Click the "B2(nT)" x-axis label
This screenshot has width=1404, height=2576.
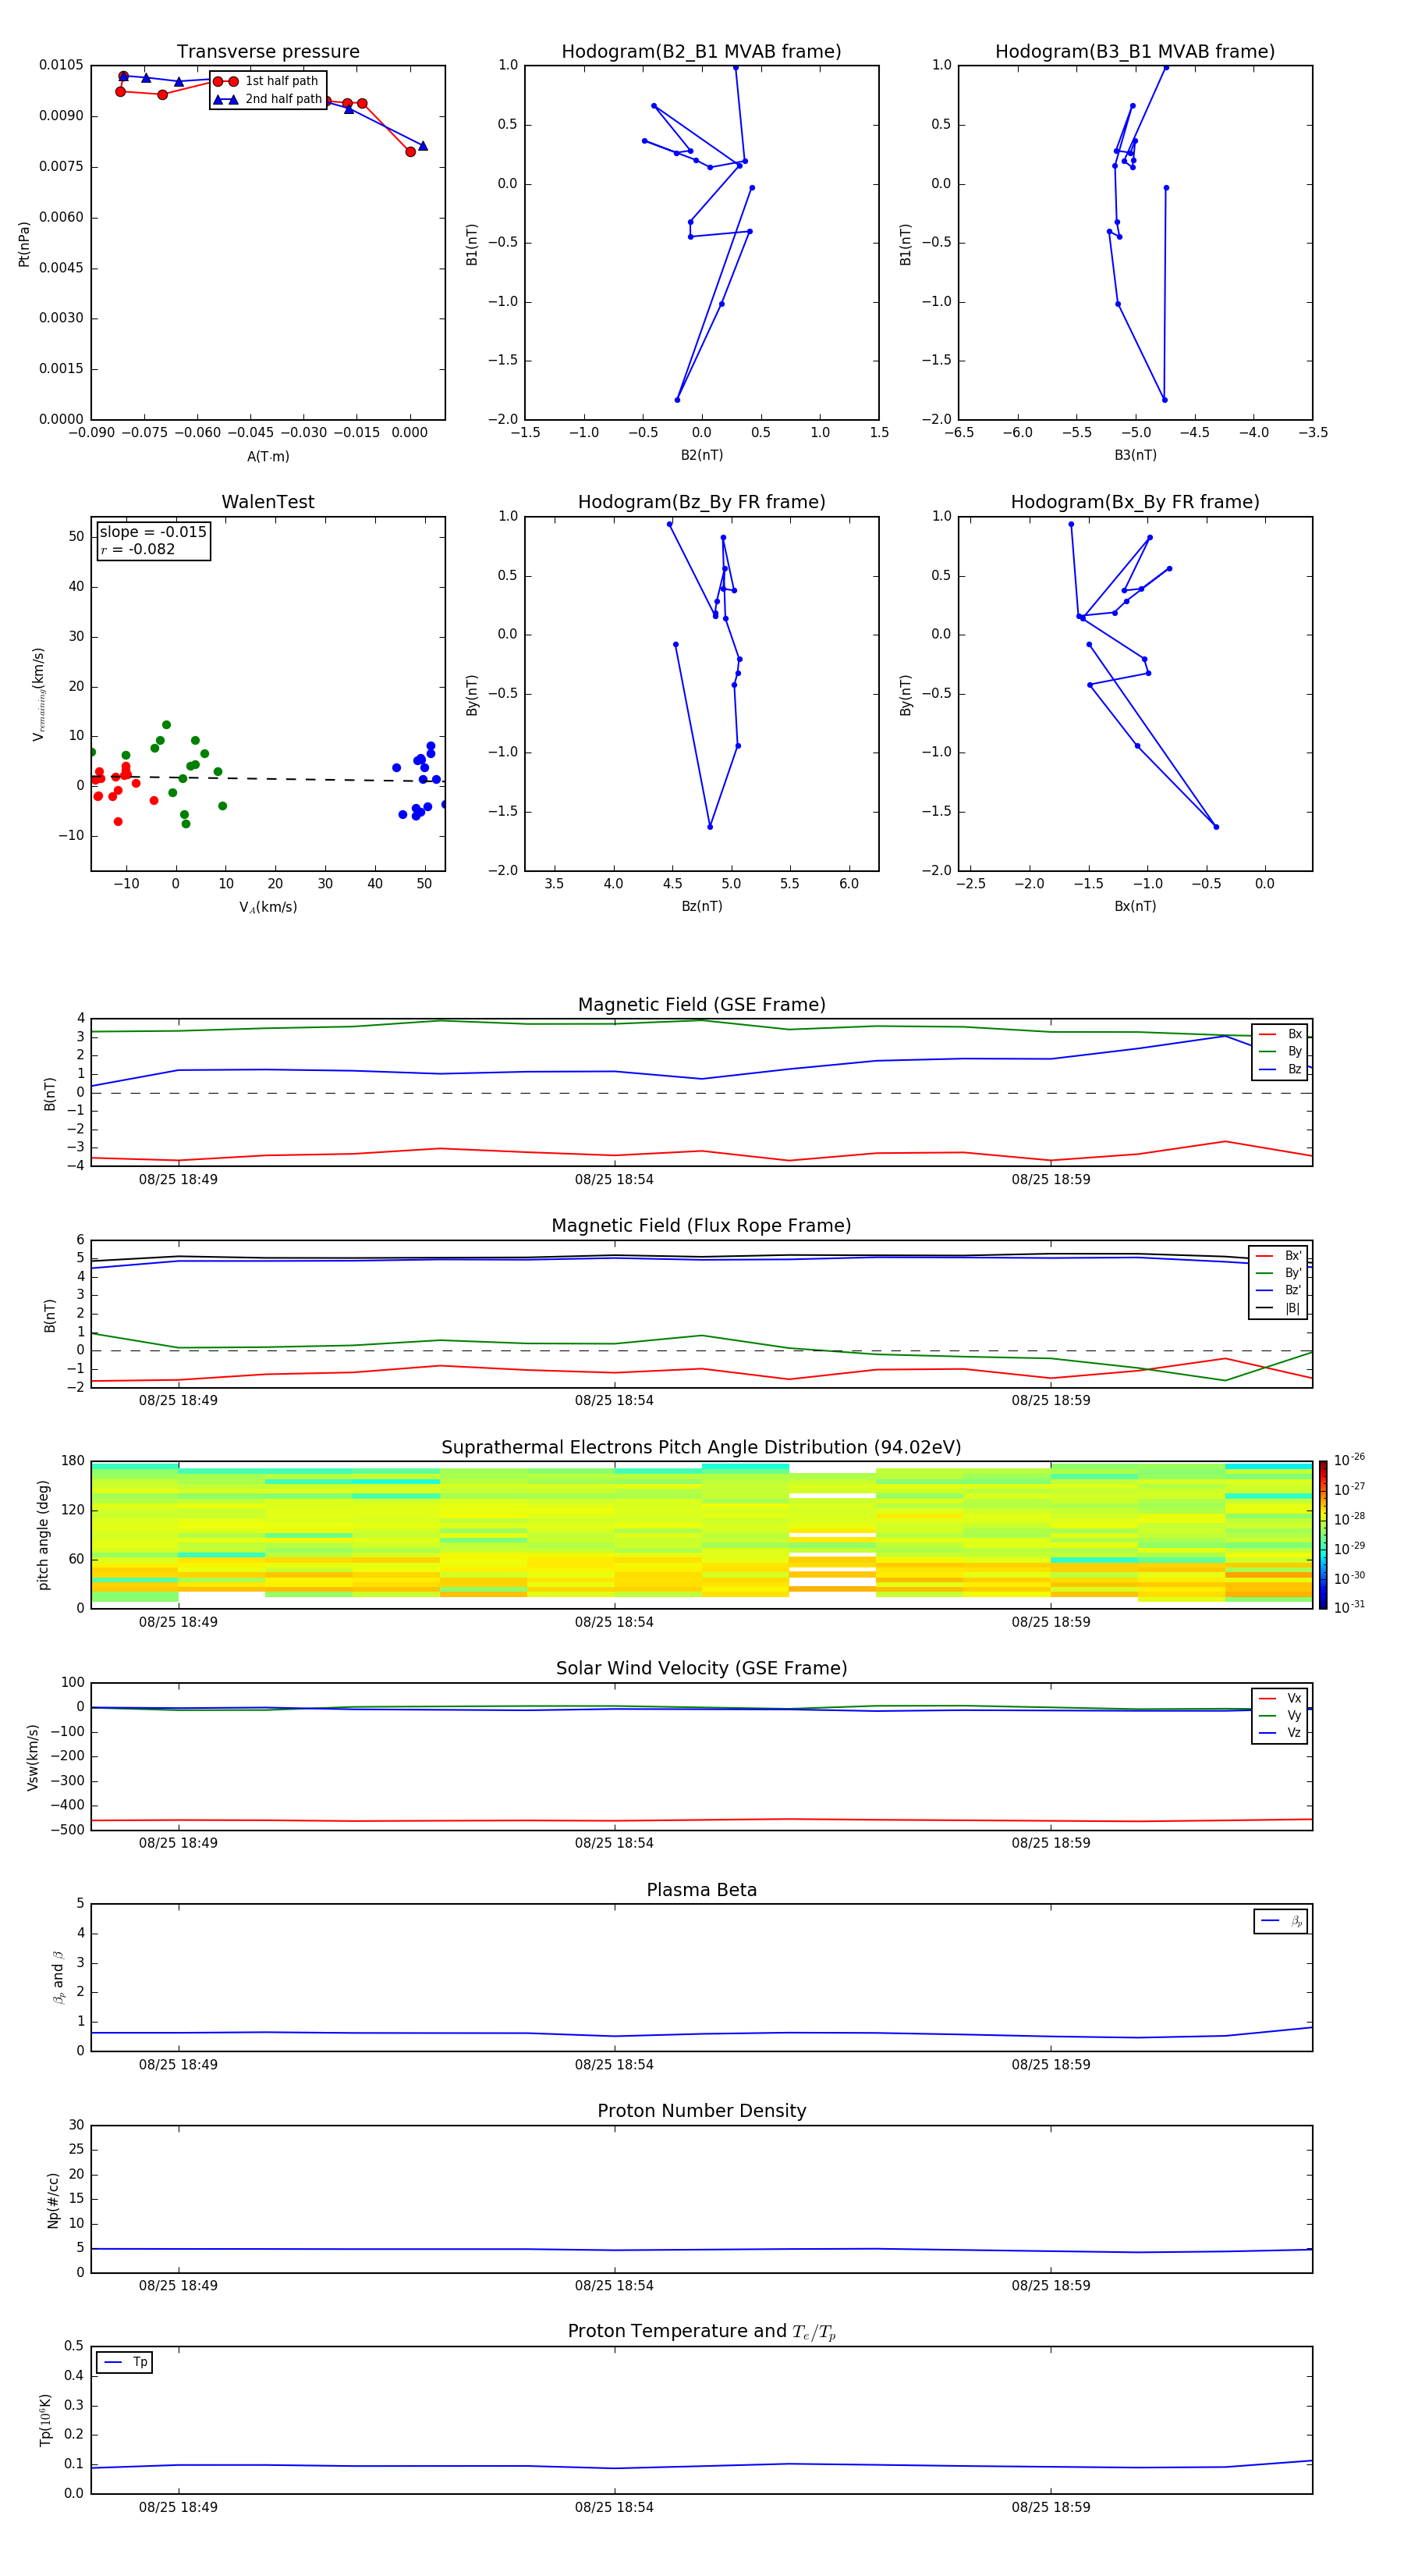pos(701,455)
